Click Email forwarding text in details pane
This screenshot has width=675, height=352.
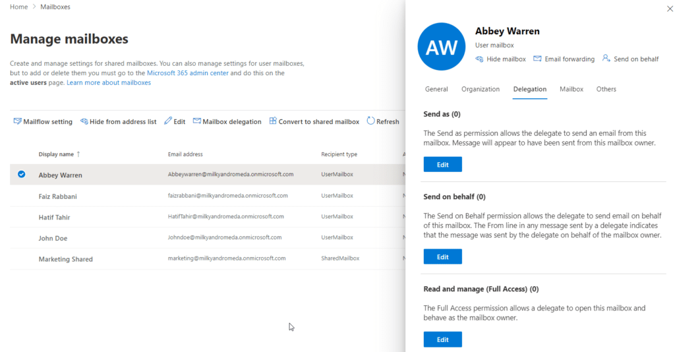tap(570, 59)
